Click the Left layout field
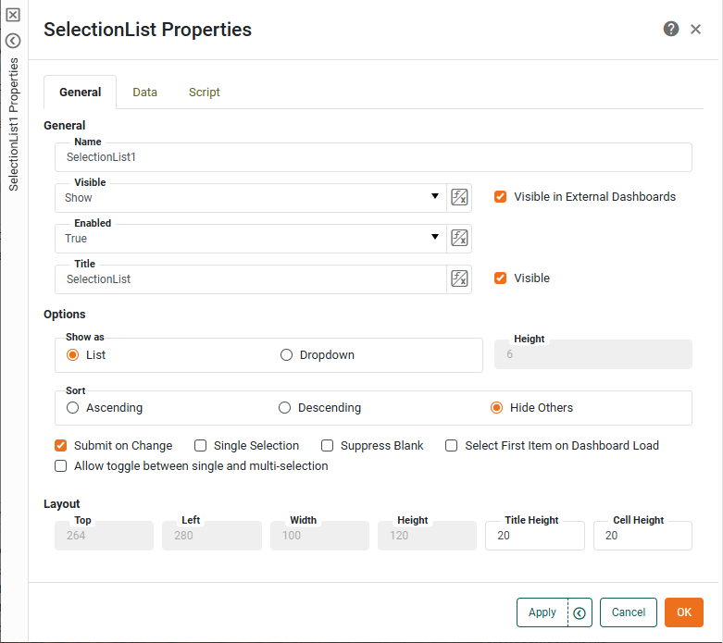This screenshot has width=723, height=643. [212, 536]
